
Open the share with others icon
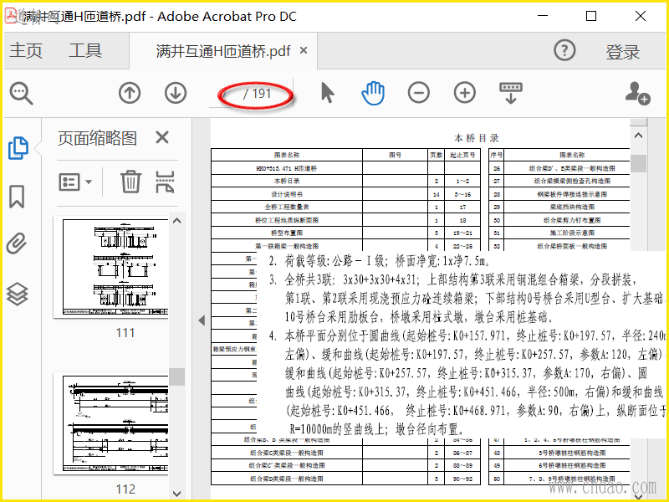coord(637,93)
